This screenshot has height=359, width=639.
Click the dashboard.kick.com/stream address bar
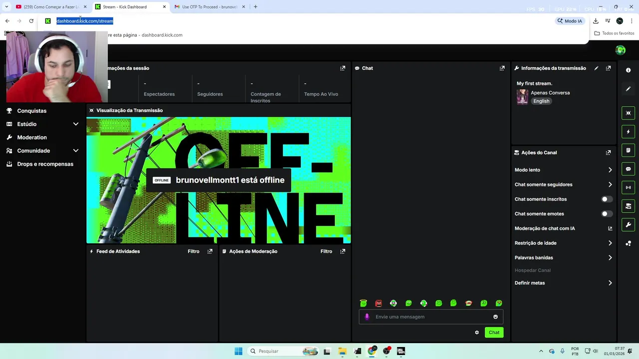click(x=85, y=21)
